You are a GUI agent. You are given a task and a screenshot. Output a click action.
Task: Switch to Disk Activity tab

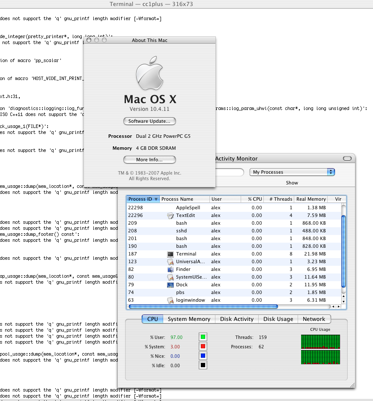pyautogui.click(x=237, y=319)
